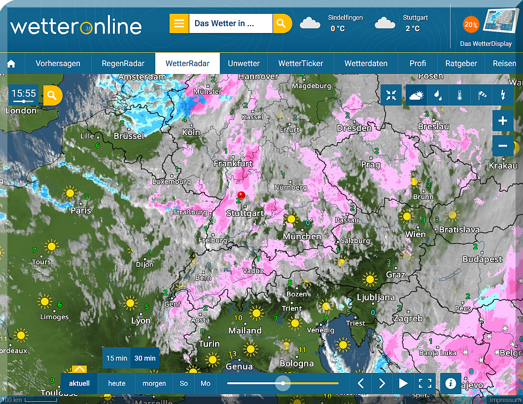
Task: Switch to the Unwetter tab
Action: (244, 64)
